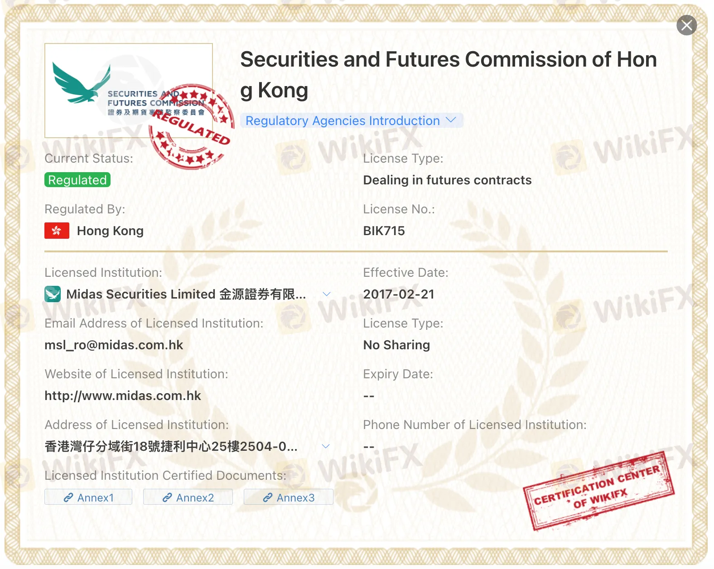
Task: Click the link icon in Annex2
Action: coord(167,497)
